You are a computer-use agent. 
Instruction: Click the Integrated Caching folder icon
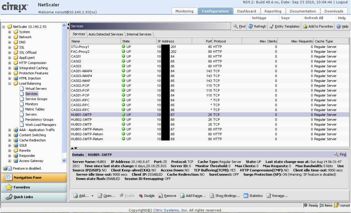pyautogui.click(x=16, y=68)
